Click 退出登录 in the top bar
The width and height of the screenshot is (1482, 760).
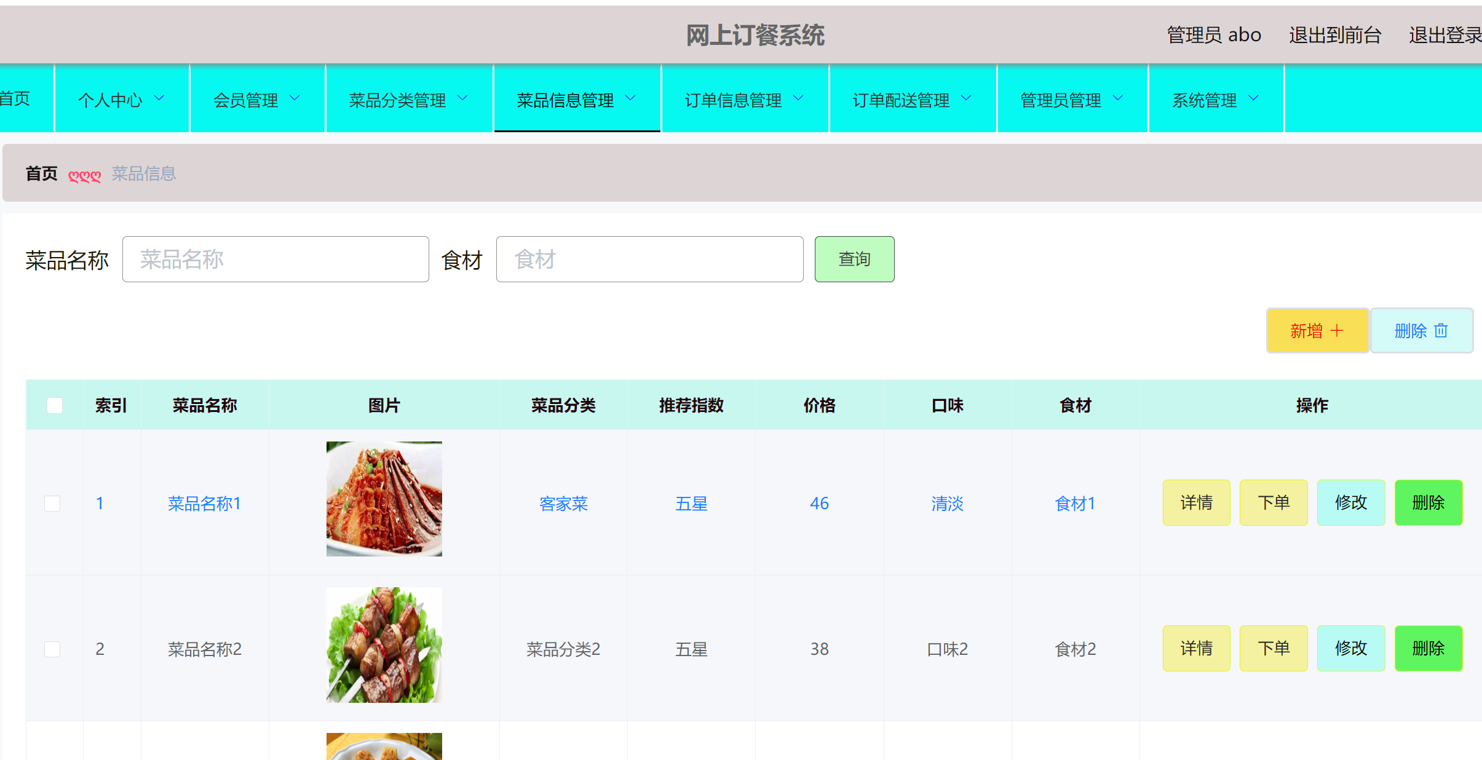[x=1445, y=35]
